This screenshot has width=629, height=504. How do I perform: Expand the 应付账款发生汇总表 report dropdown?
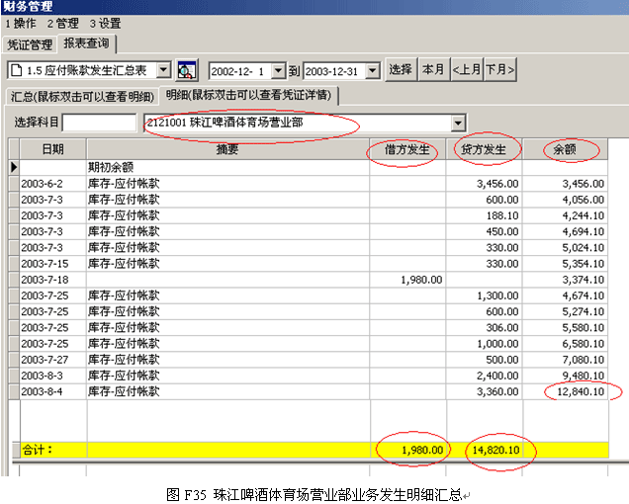[164, 70]
